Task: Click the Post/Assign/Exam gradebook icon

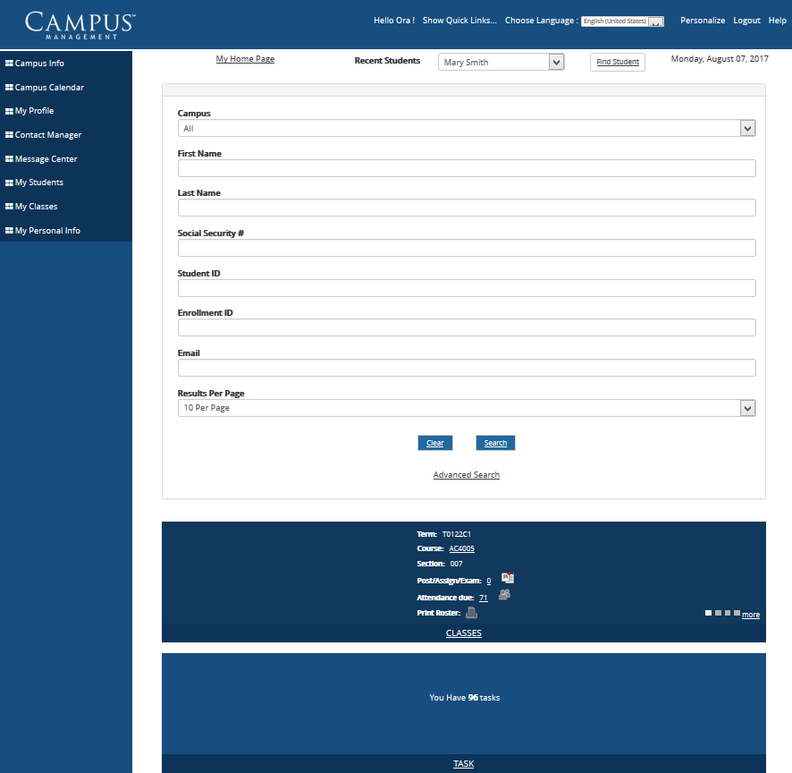Action: click(507, 579)
